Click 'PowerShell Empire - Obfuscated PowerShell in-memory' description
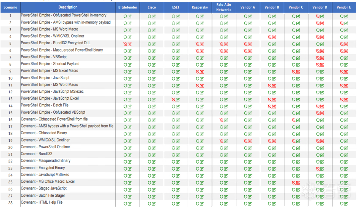This screenshot has height=208, width=358. click(x=64, y=15)
